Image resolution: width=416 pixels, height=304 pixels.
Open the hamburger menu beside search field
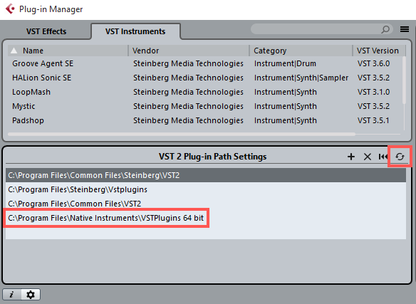[x=405, y=29]
